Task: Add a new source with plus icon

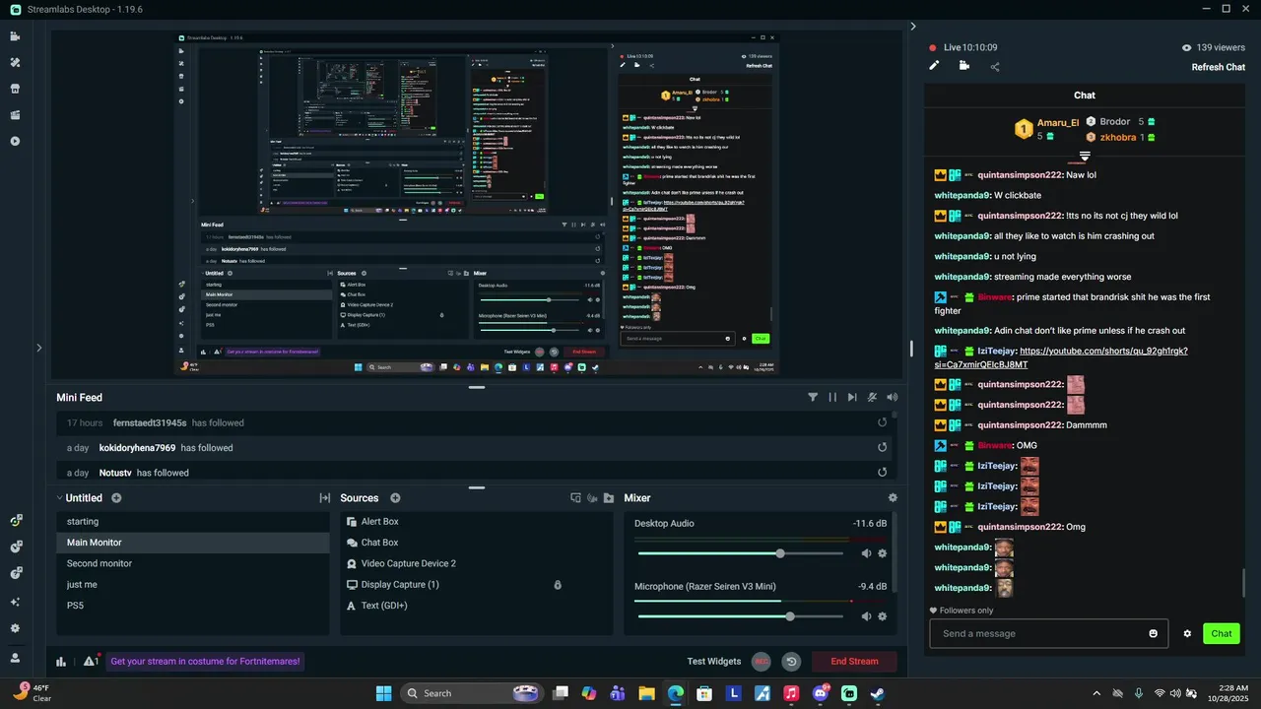Action: click(395, 498)
